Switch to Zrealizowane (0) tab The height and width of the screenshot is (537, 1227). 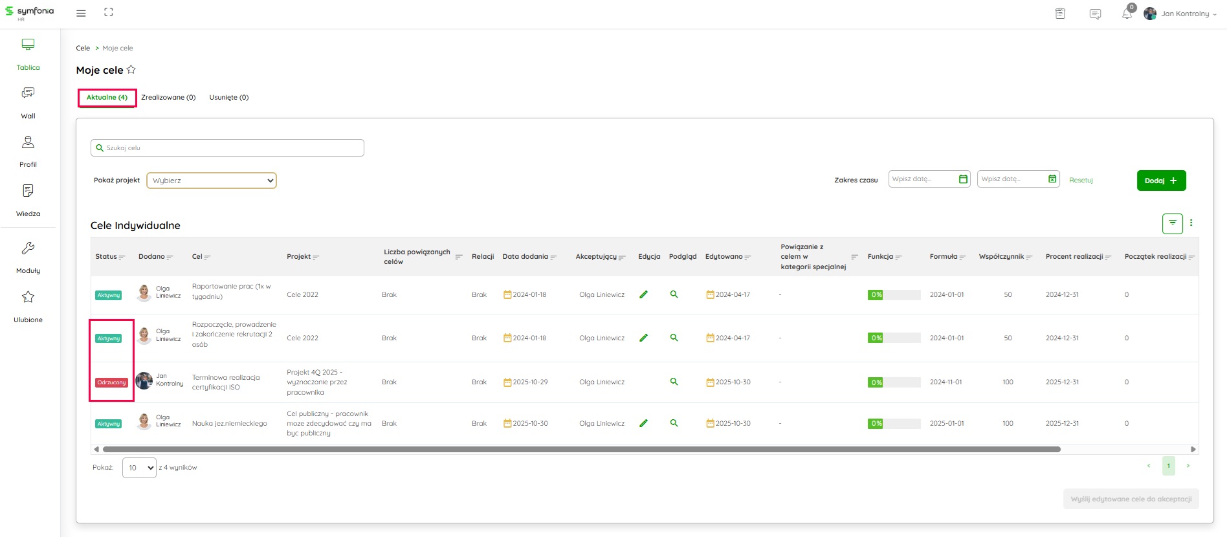pos(168,98)
